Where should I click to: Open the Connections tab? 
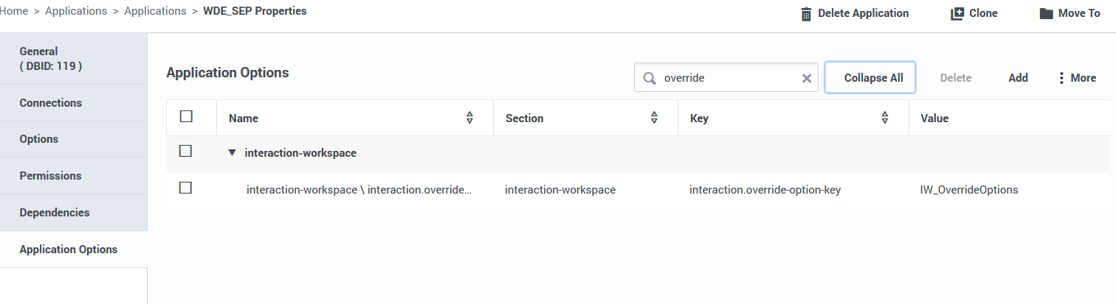[51, 103]
